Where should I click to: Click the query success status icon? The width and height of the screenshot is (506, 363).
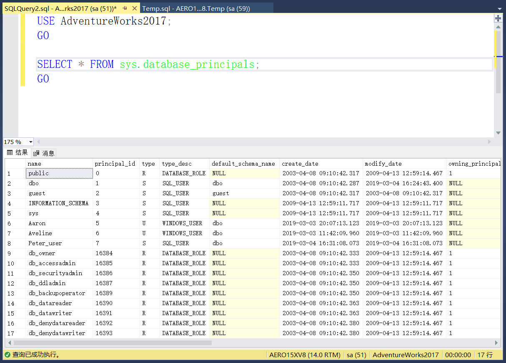click(7, 355)
